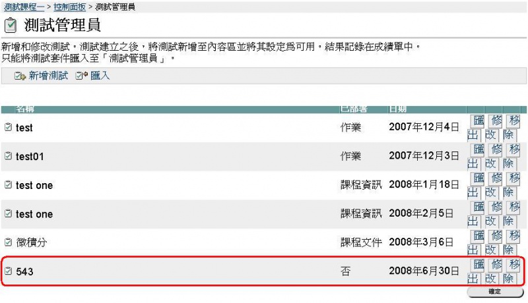Viewport: 528px width, 303px height.
Task: Click the 新增測試 (add test) icon
Action: pyautogui.click(x=20, y=76)
